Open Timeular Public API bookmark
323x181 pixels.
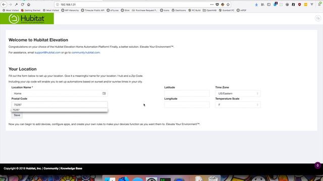pyautogui.click(x=93, y=10)
